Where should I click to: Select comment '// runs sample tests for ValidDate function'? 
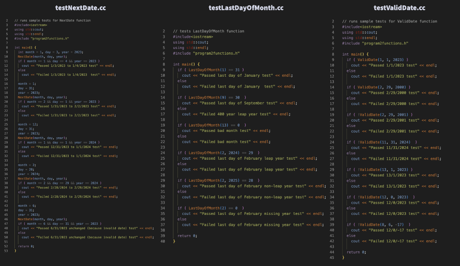[x=389, y=22]
